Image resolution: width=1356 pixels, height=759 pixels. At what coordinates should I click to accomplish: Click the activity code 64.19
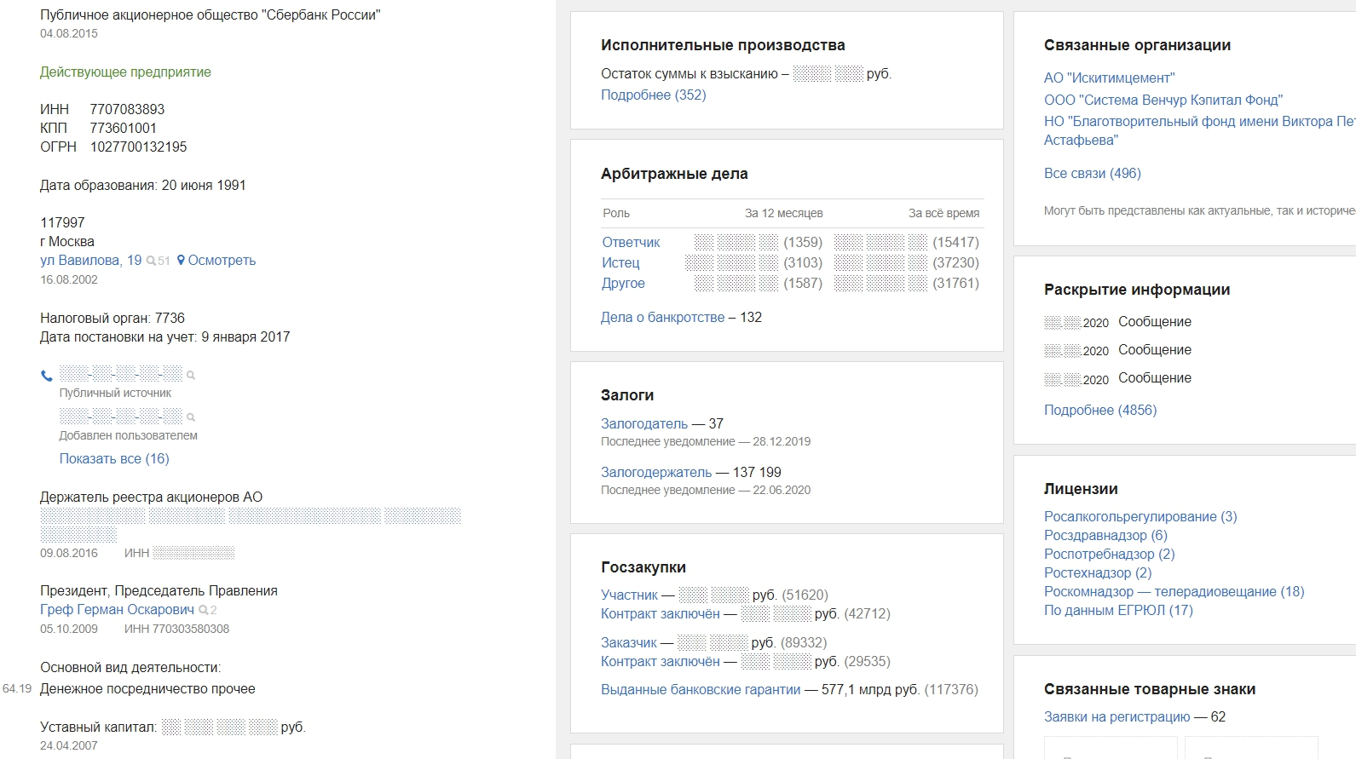click(x=17, y=688)
